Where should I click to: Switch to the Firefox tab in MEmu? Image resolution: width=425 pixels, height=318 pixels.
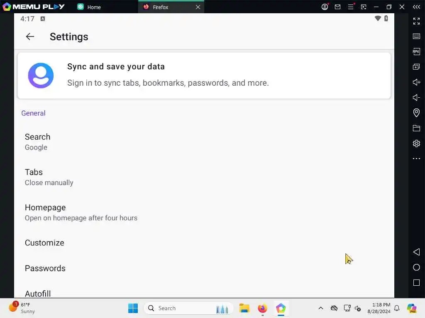click(161, 7)
